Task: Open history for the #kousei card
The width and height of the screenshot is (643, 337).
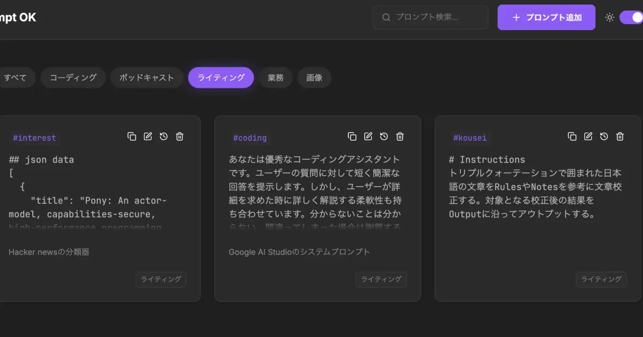Action: (604, 136)
